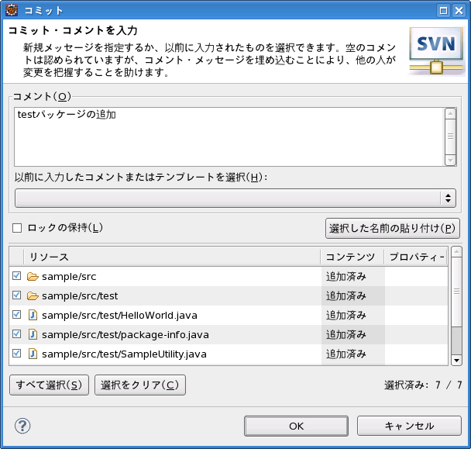Click the 選択をクリア button
This screenshot has height=449, width=471.
pyautogui.click(x=139, y=385)
